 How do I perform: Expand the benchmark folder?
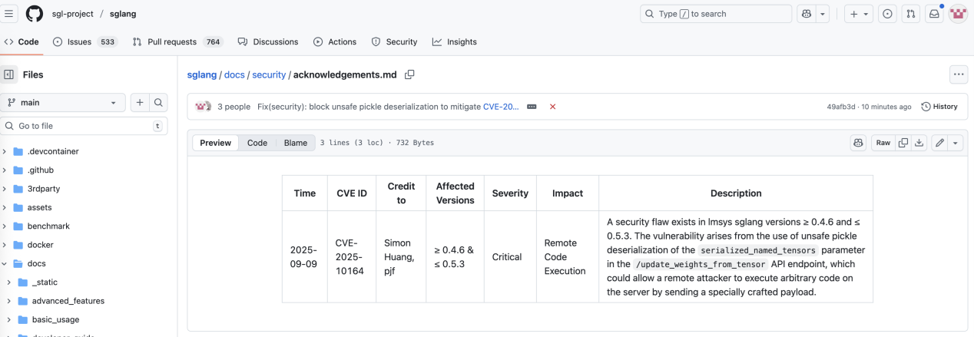pos(5,226)
